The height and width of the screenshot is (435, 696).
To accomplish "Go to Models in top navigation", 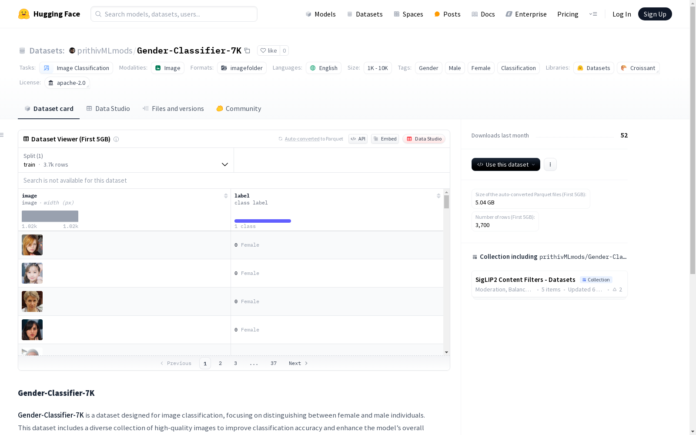I will [x=321, y=14].
